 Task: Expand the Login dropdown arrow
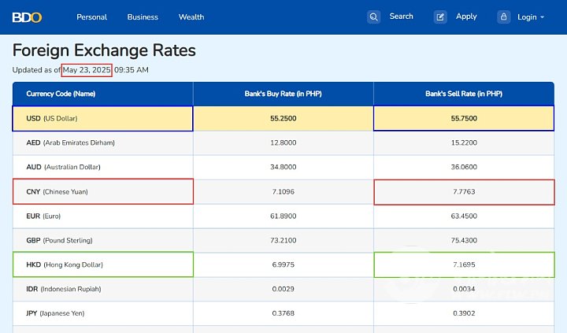pos(542,17)
